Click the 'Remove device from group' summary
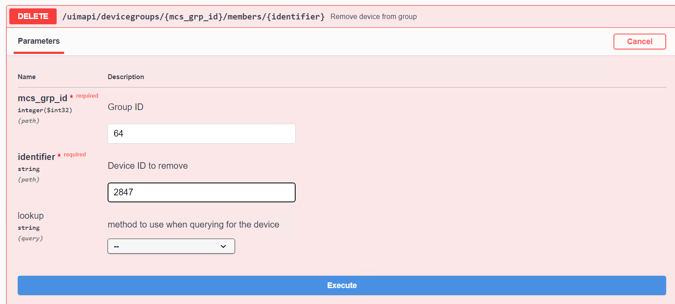Image resolution: width=675 pixels, height=304 pixels. point(373,17)
